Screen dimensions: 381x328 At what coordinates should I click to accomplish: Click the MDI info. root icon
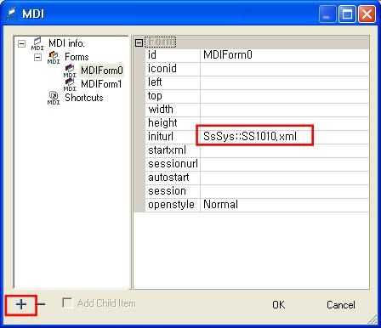click(x=37, y=44)
